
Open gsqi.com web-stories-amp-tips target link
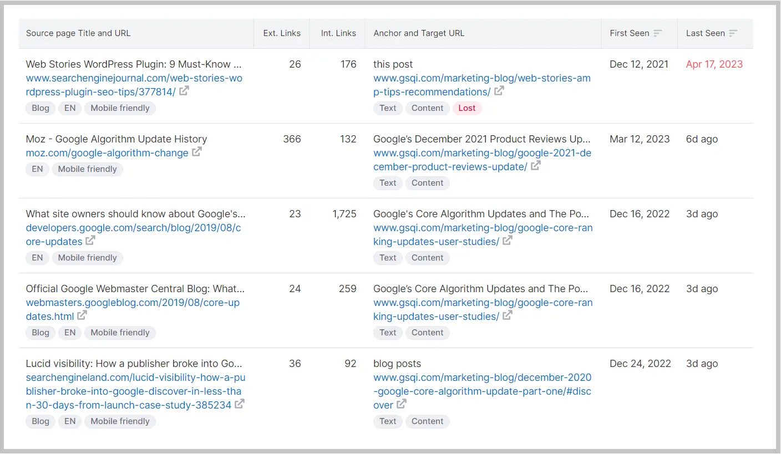click(x=482, y=85)
